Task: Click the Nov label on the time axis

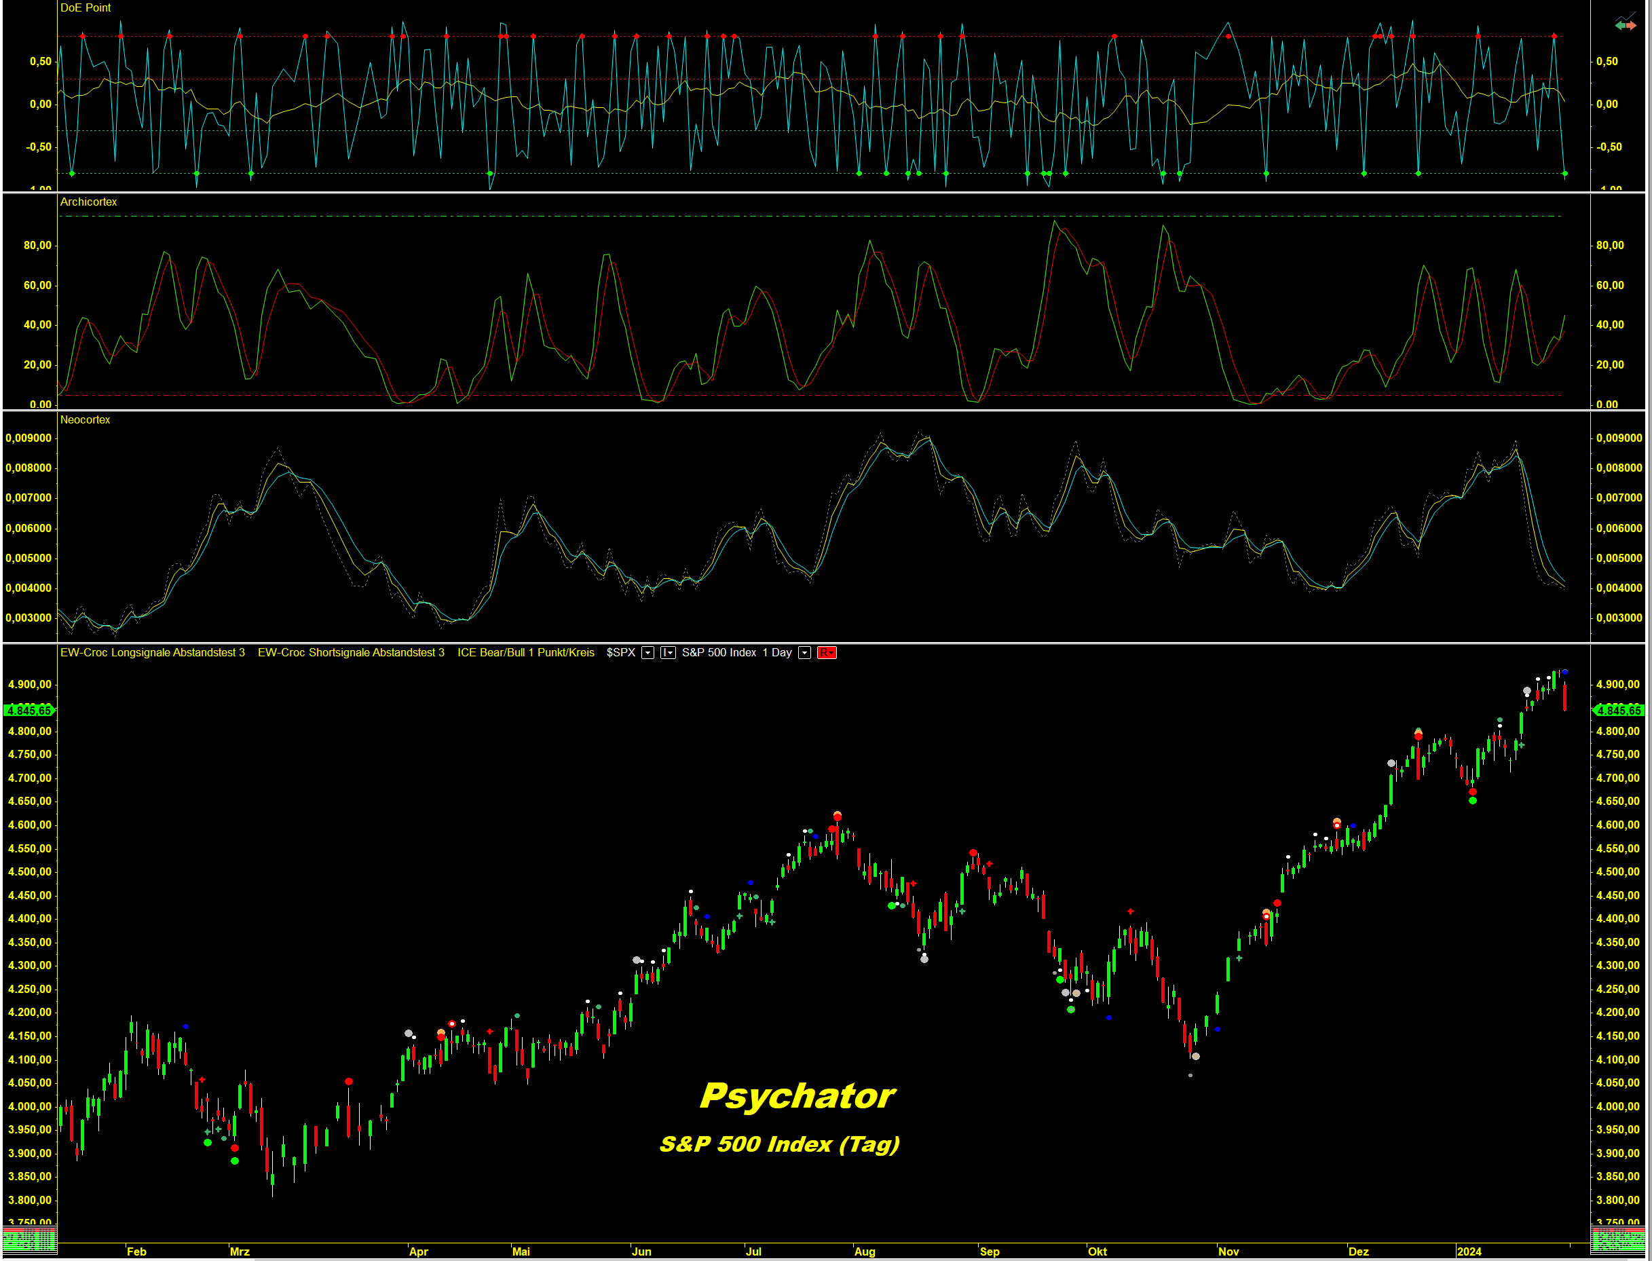Action: click(1228, 1251)
